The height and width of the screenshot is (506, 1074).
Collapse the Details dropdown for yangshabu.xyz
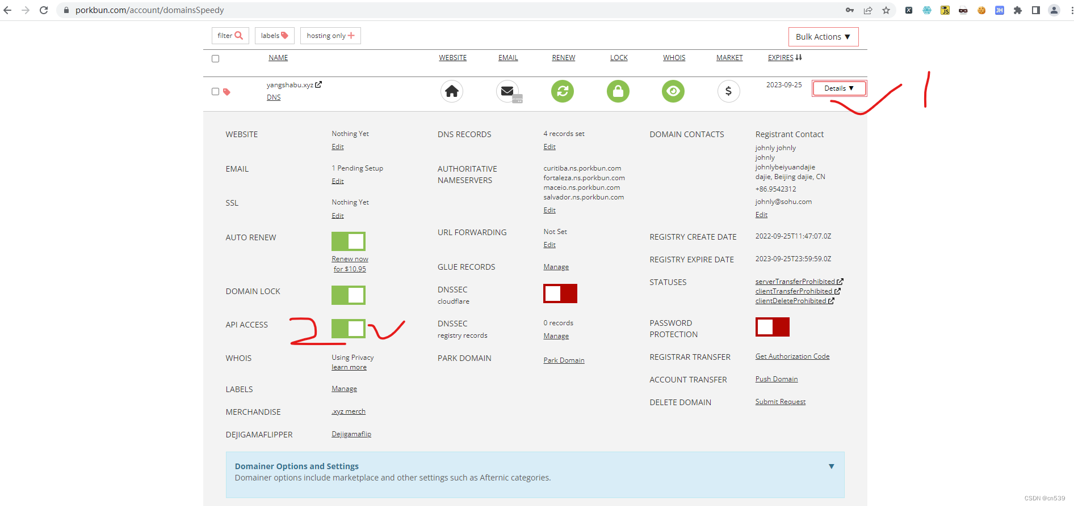pyautogui.click(x=839, y=88)
